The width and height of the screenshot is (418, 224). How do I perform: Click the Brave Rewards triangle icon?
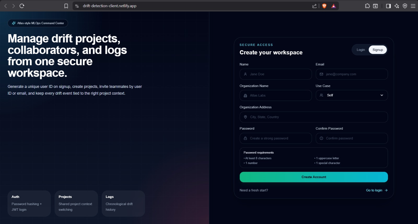334,6
